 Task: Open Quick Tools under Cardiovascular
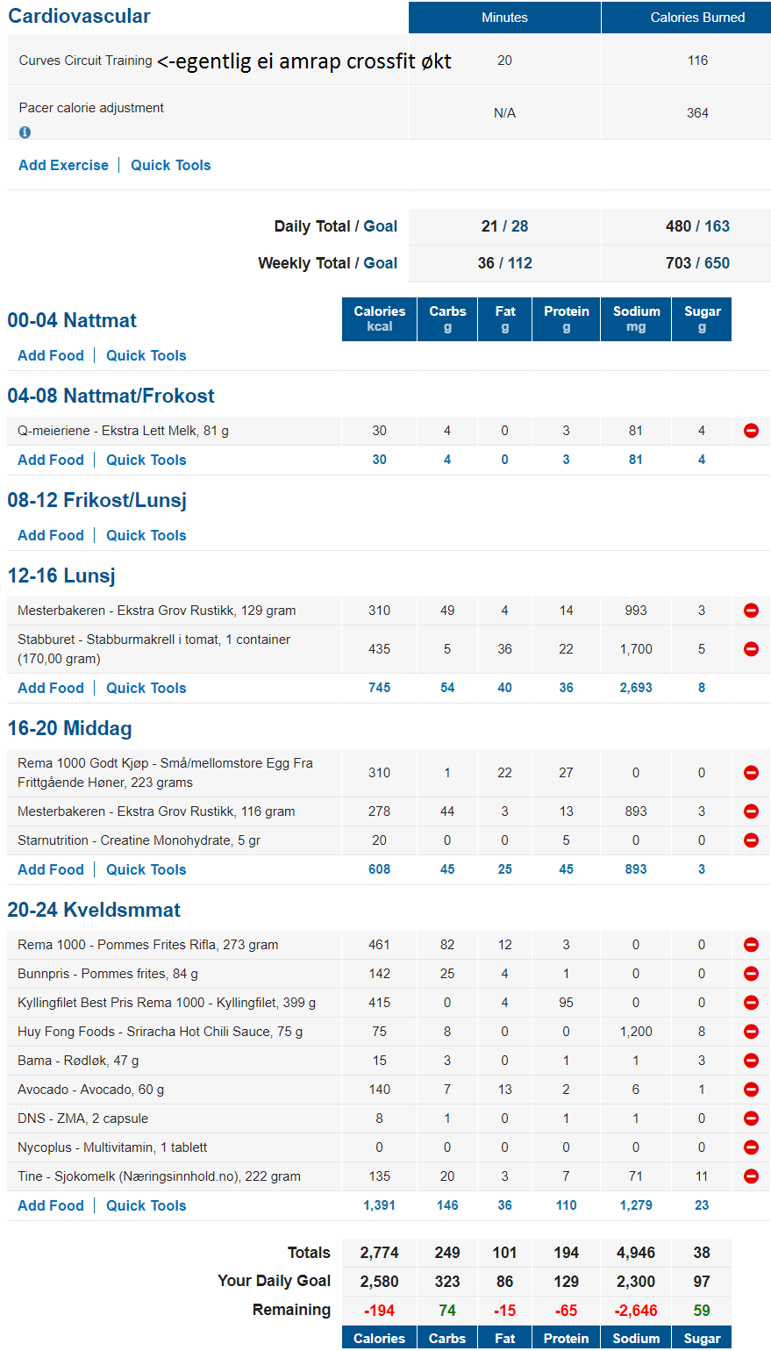click(171, 165)
